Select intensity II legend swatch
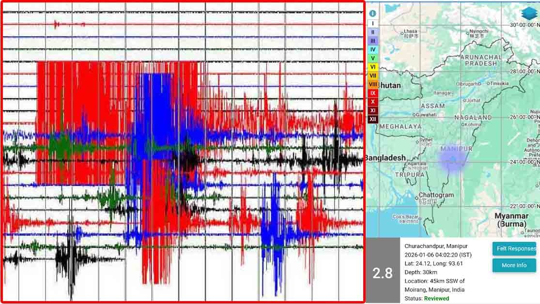The image size is (540, 304). pos(372,32)
